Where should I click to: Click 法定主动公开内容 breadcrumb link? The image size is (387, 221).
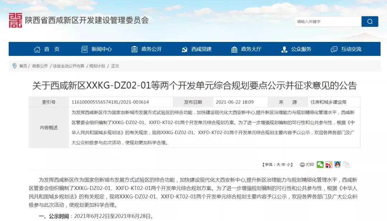point(69,66)
